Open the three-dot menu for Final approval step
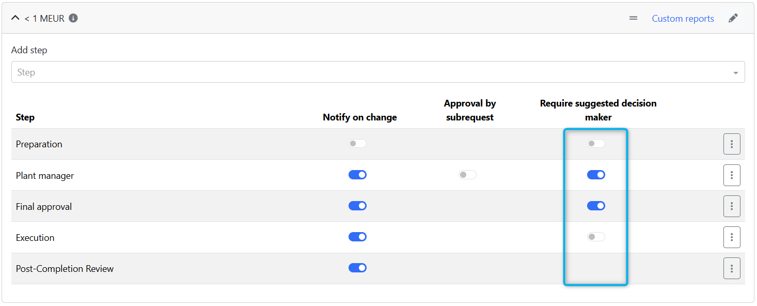Screen dimensions: 757x306 coord(732,206)
